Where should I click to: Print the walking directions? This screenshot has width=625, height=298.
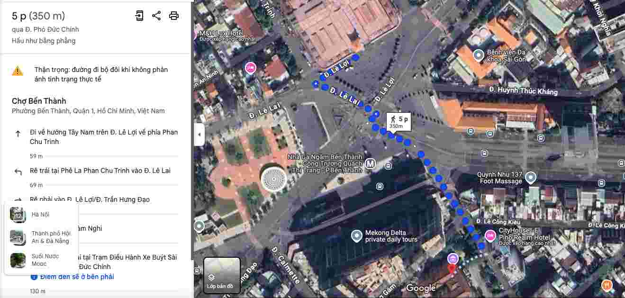[174, 16]
